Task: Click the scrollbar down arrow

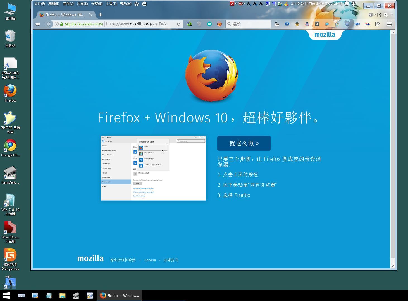Action: click(x=393, y=266)
